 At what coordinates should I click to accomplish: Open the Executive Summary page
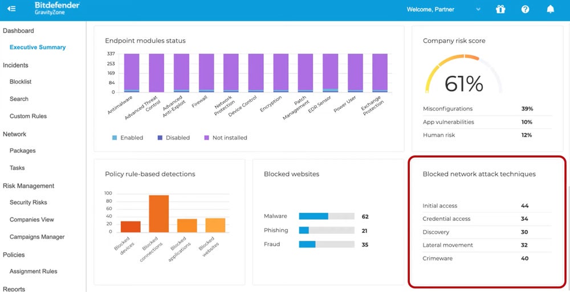(x=38, y=47)
